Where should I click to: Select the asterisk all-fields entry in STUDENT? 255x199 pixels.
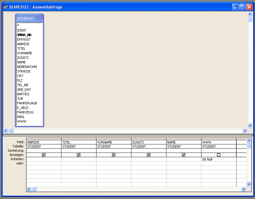pos(30,25)
